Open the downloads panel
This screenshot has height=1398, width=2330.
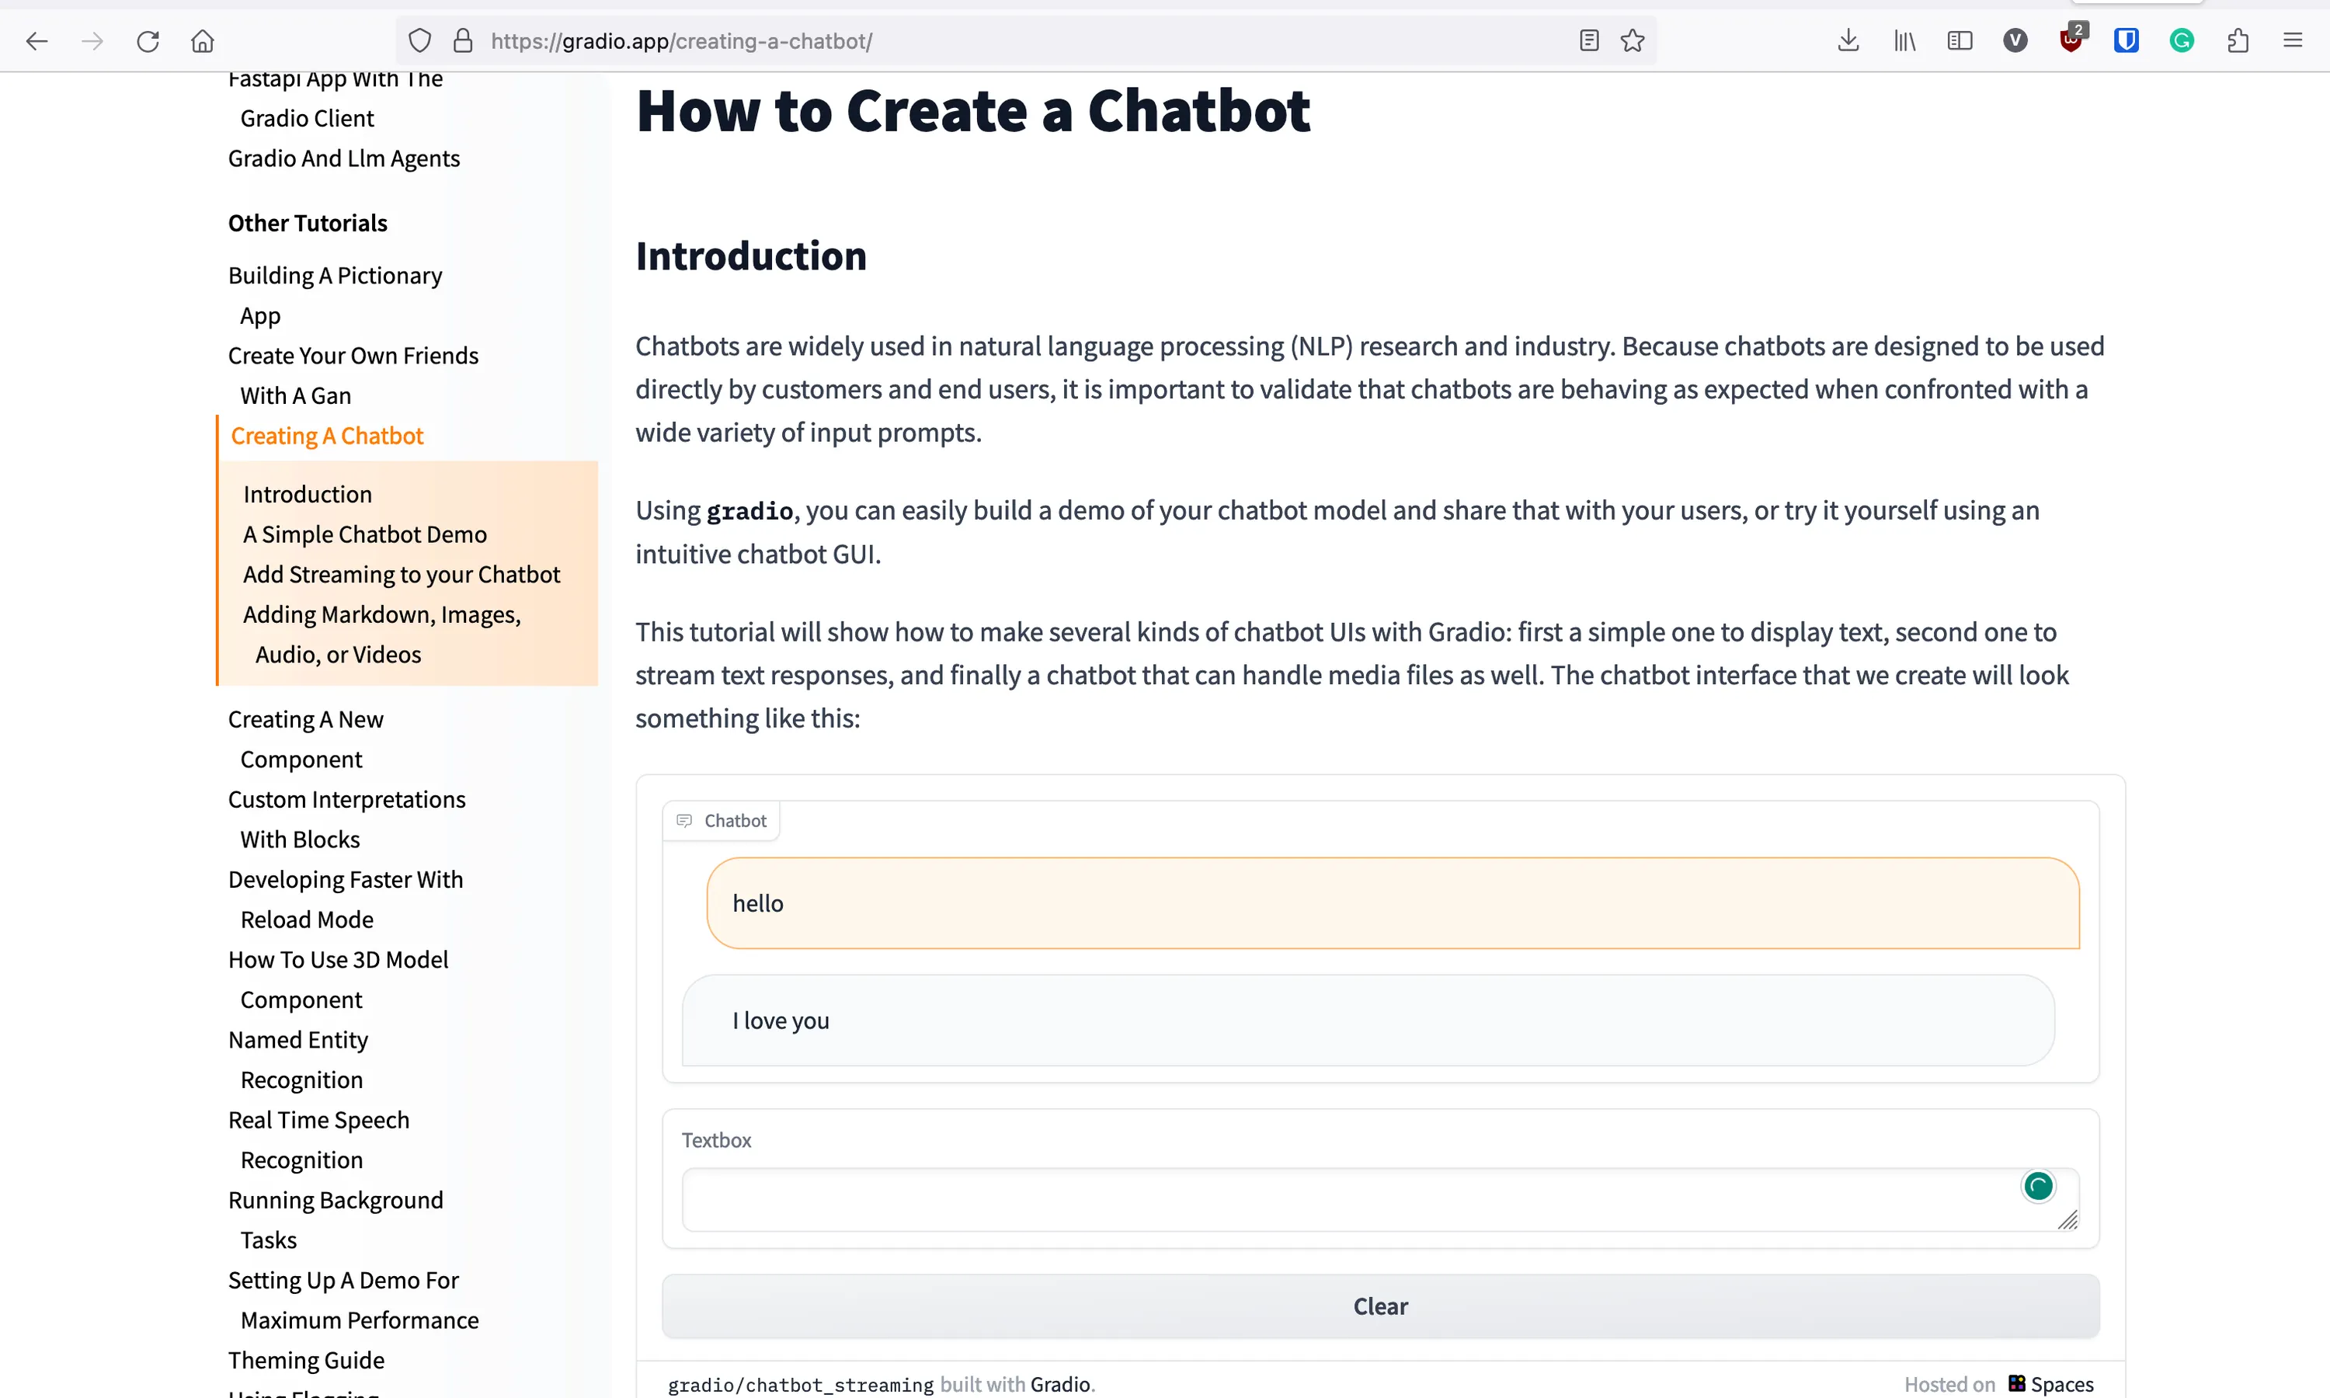1848,40
